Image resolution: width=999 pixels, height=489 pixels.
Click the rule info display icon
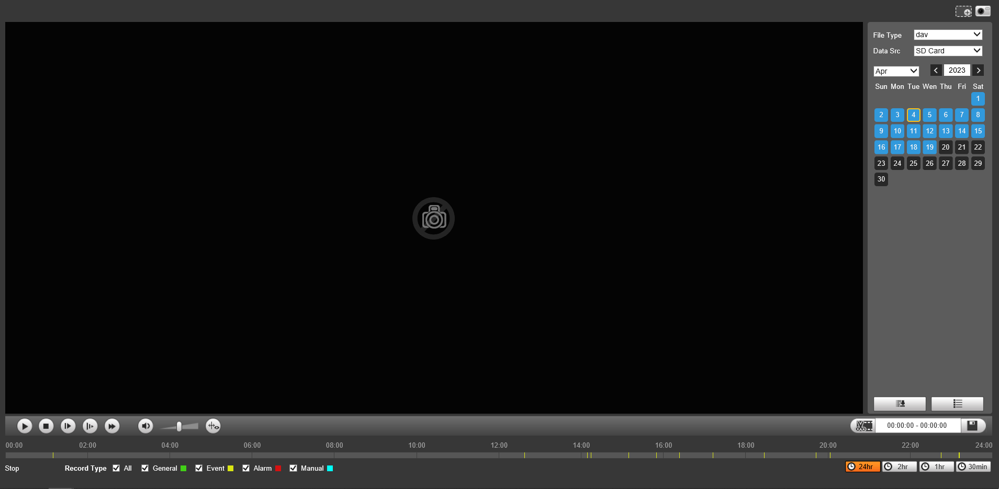[213, 426]
